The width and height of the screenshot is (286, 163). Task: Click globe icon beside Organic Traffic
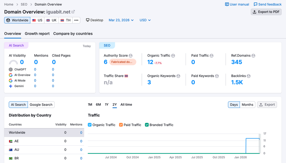coord(173,56)
